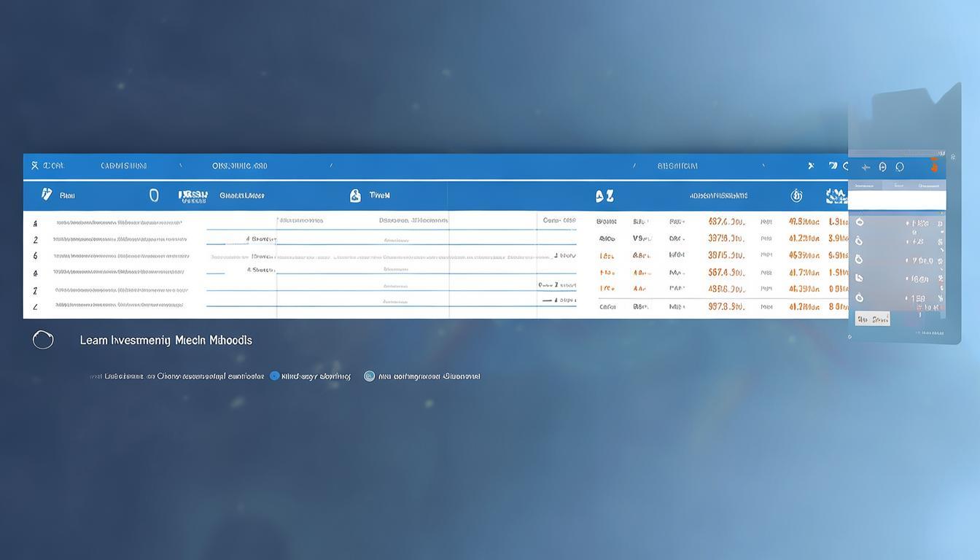Click the first droplet icon in side panel list
Image resolution: width=980 pixels, height=560 pixels.
point(859,222)
